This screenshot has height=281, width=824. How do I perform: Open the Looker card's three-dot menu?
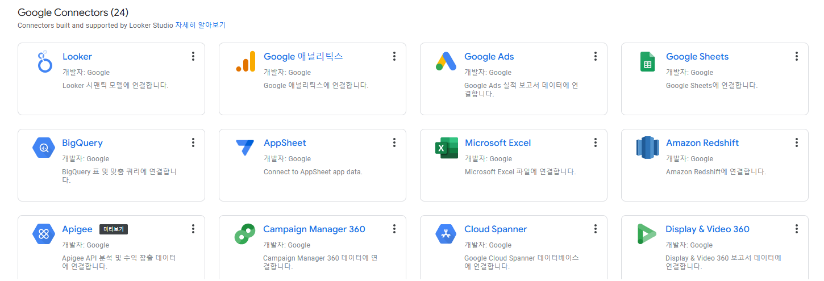[193, 56]
